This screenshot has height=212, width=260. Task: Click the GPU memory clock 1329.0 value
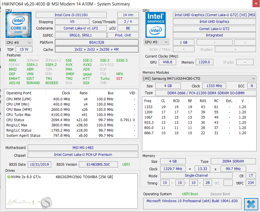[204, 62]
